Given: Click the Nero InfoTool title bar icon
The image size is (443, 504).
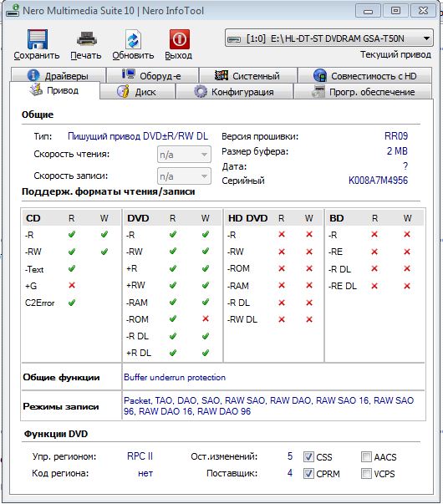Looking at the screenshot, I should [13, 10].
